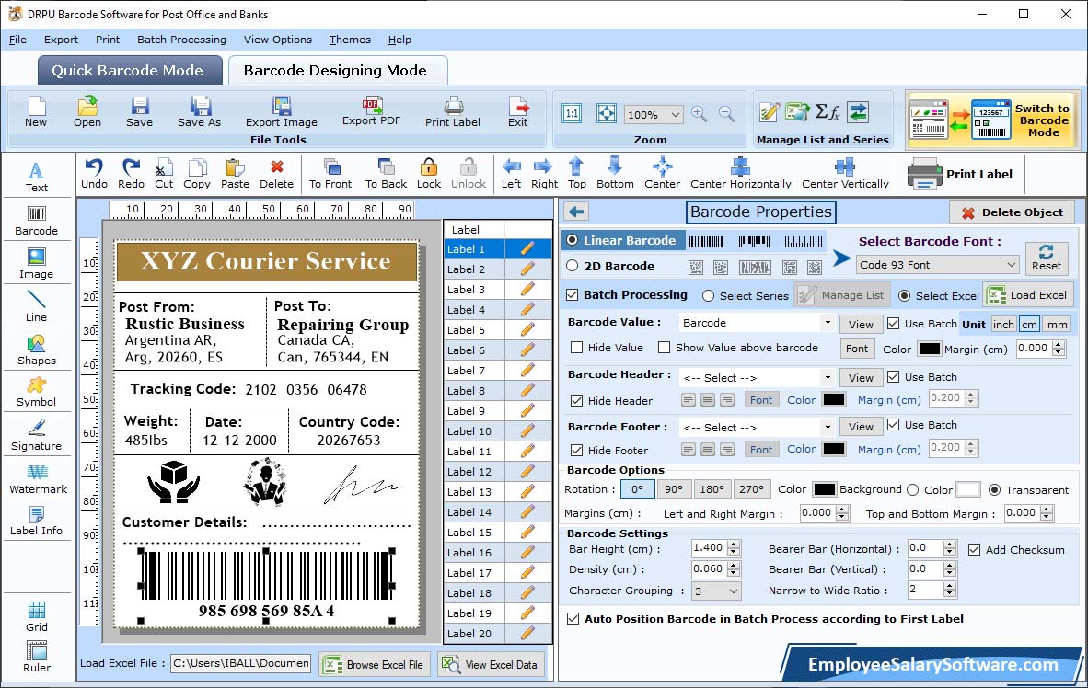Open the Themes menu
The image size is (1088, 688).
pos(350,40)
